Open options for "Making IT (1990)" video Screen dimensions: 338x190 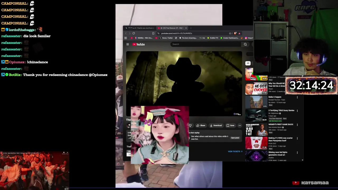297,139
